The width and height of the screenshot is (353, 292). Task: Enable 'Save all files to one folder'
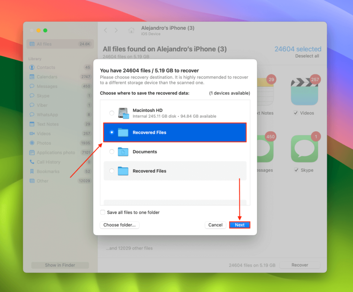point(103,212)
